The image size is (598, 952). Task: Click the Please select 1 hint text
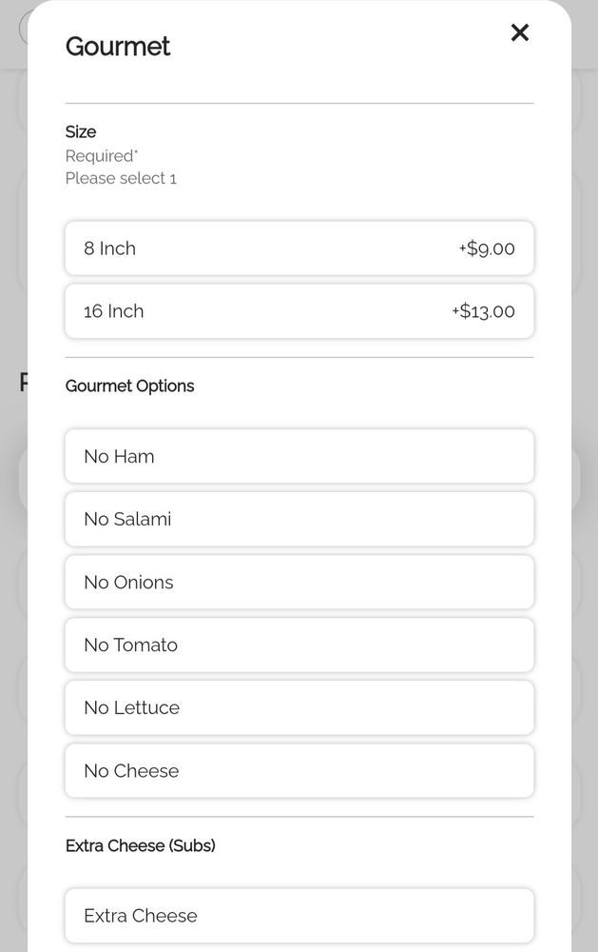point(121,178)
